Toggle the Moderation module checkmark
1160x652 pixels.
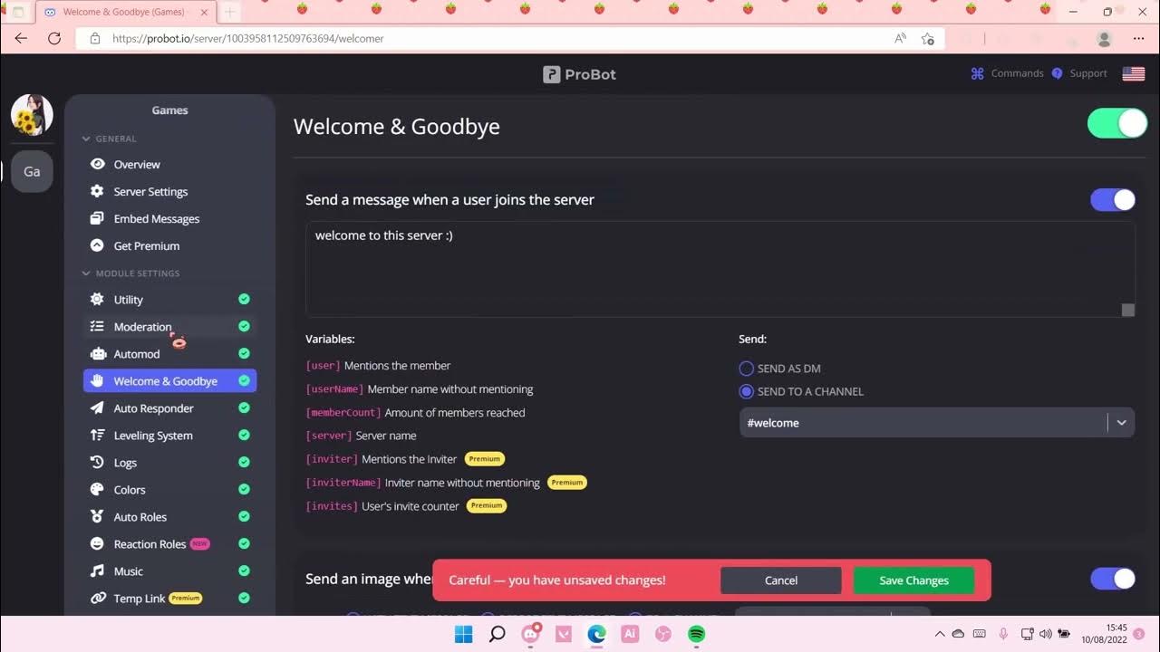click(244, 327)
